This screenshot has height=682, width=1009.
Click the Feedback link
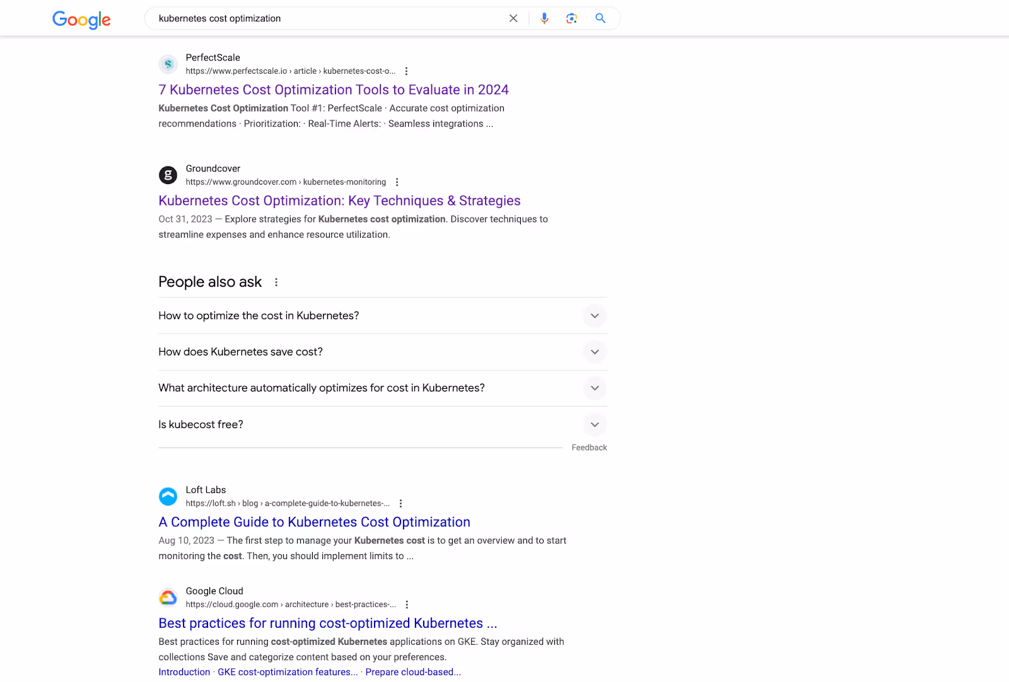[589, 448]
